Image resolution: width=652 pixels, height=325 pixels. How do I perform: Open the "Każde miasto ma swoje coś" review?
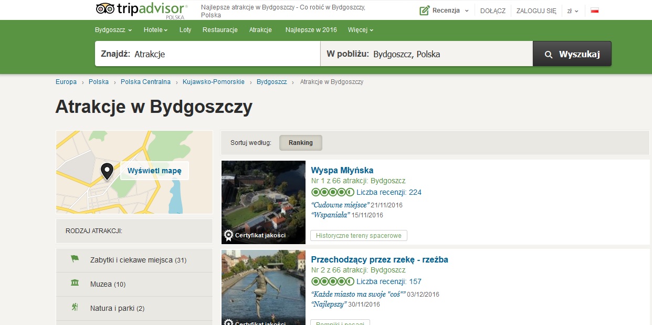(x=359, y=294)
